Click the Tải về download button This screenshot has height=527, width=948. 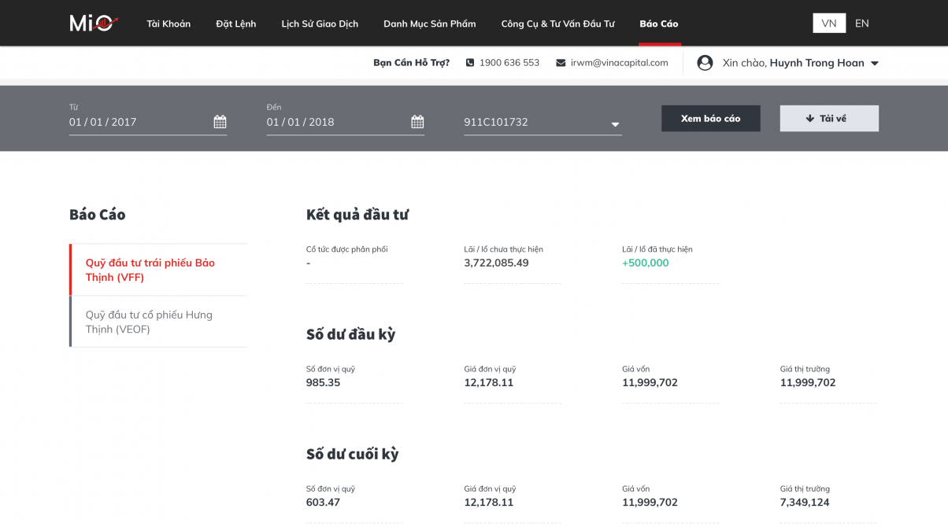click(829, 119)
